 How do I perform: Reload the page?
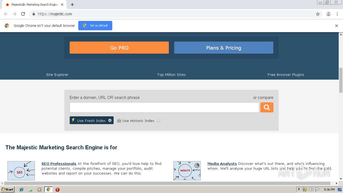click(x=23, y=14)
